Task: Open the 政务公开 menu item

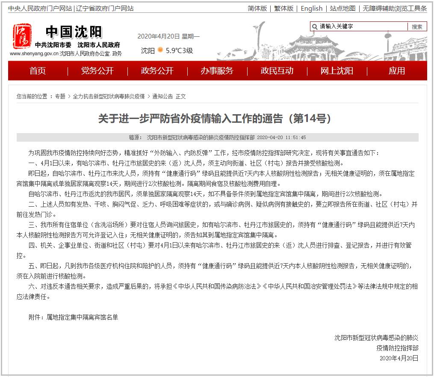Action: [x=157, y=71]
